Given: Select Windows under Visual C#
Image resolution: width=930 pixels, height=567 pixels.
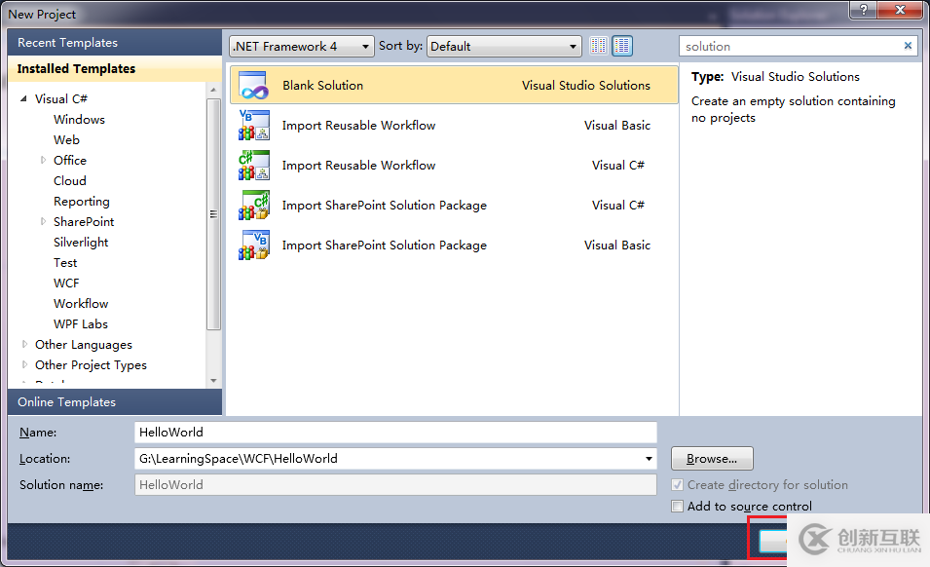Looking at the screenshot, I should pyautogui.click(x=80, y=119).
